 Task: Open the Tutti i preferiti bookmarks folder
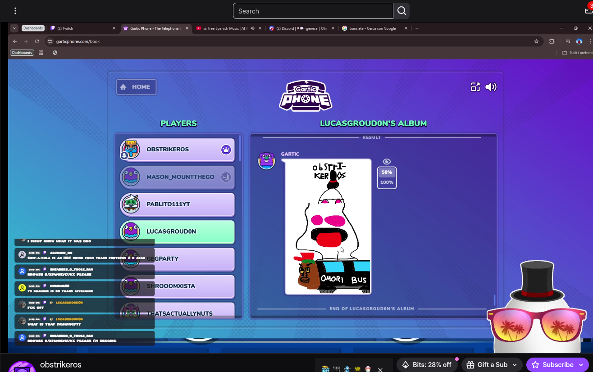pyautogui.click(x=577, y=53)
